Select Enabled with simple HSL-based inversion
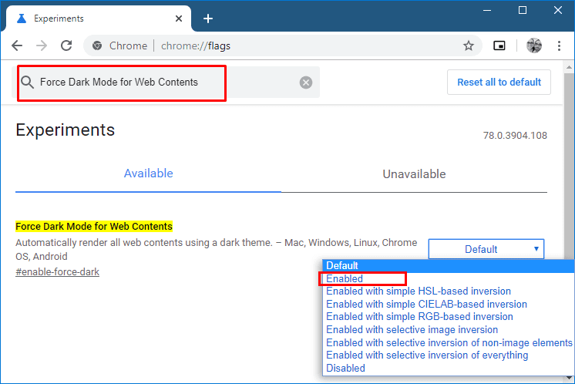 448,291
